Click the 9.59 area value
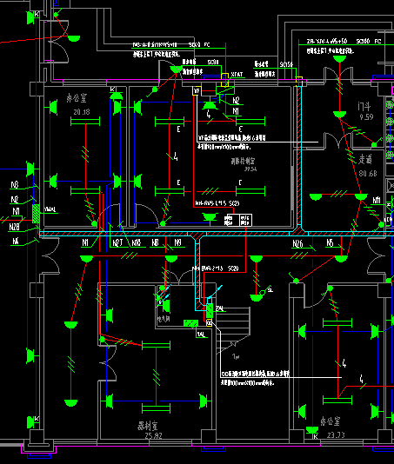The width and height of the screenshot is (394, 464). pos(366,117)
